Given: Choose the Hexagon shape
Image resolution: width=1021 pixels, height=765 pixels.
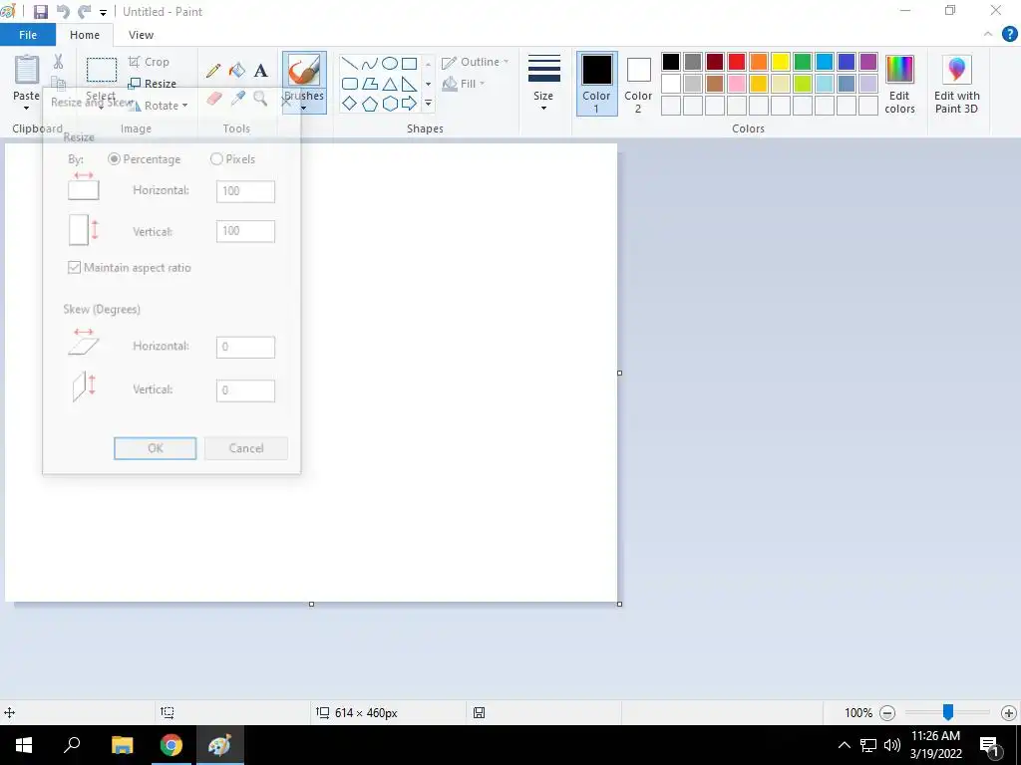Looking at the screenshot, I should click(390, 104).
